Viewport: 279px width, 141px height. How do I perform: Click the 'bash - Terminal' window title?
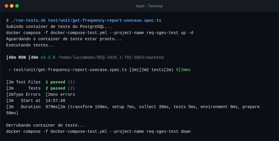pyautogui.click(x=149, y=6)
